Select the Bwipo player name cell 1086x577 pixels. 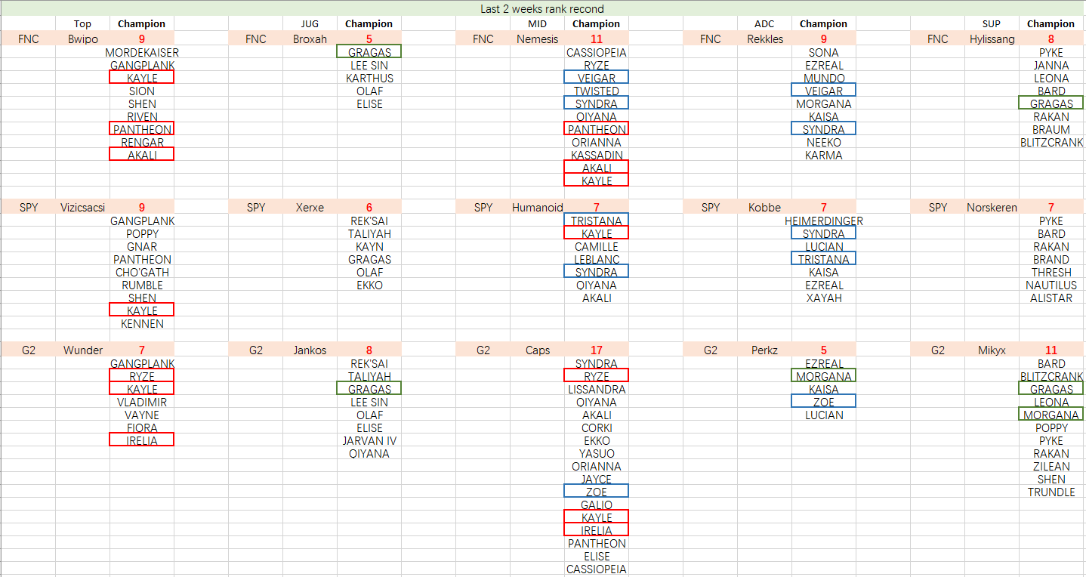(x=82, y=39)
